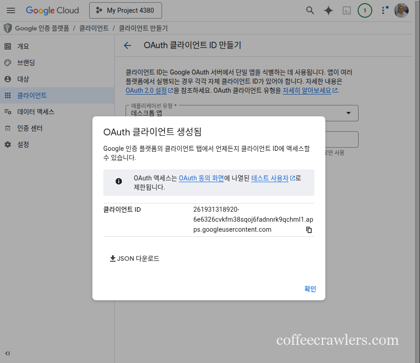The width and height of the screenshot is (420, 363).
Task: Open Gemini AI sparkle assistant
Action: tap(328, 10)
